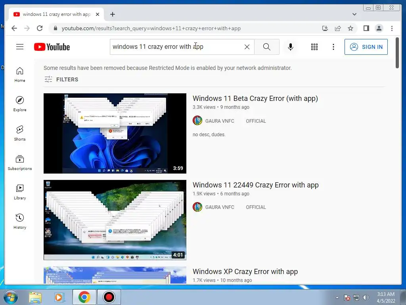Select the windows 11 crazy error tab
Viewport: 406px width, 305px height.
pos(56,14)
